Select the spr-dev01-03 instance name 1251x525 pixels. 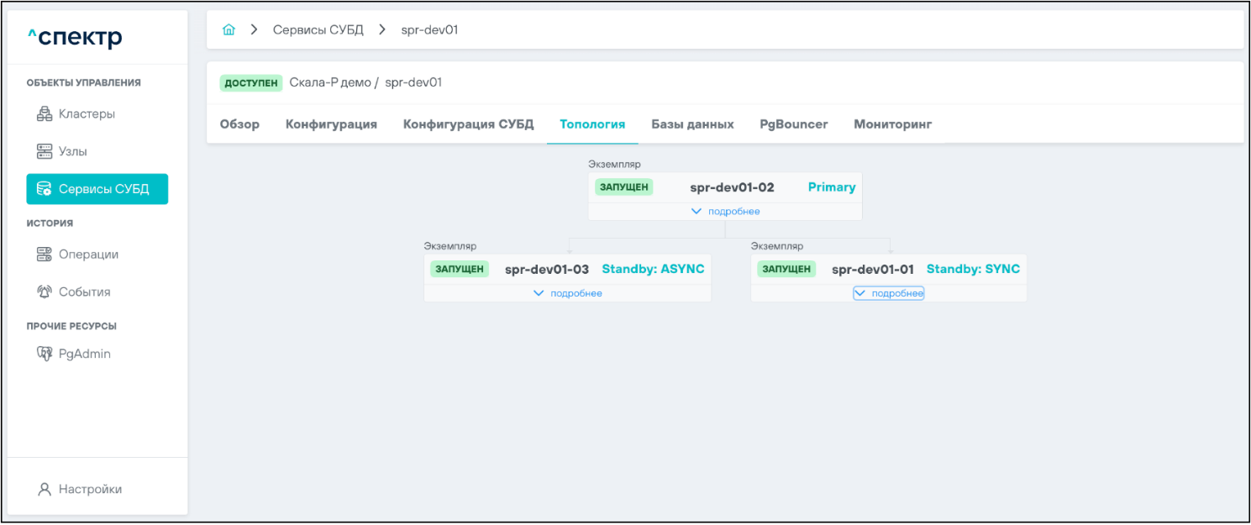[x=546, y=270]
